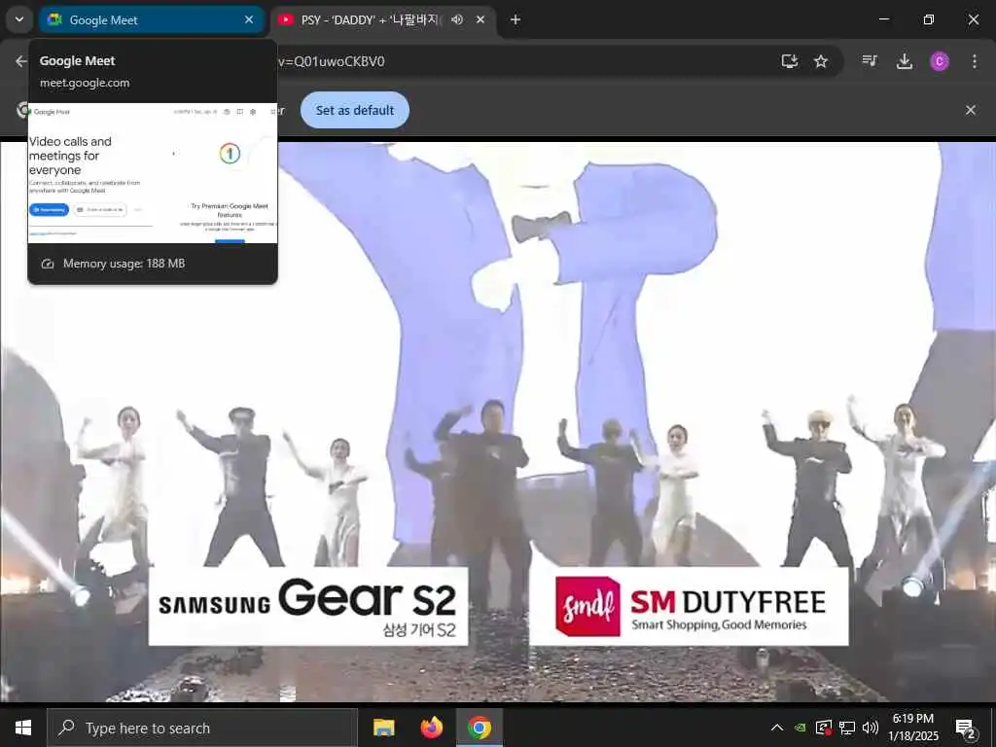Show hidden system tray icons
996x747 pixels.
777,728
